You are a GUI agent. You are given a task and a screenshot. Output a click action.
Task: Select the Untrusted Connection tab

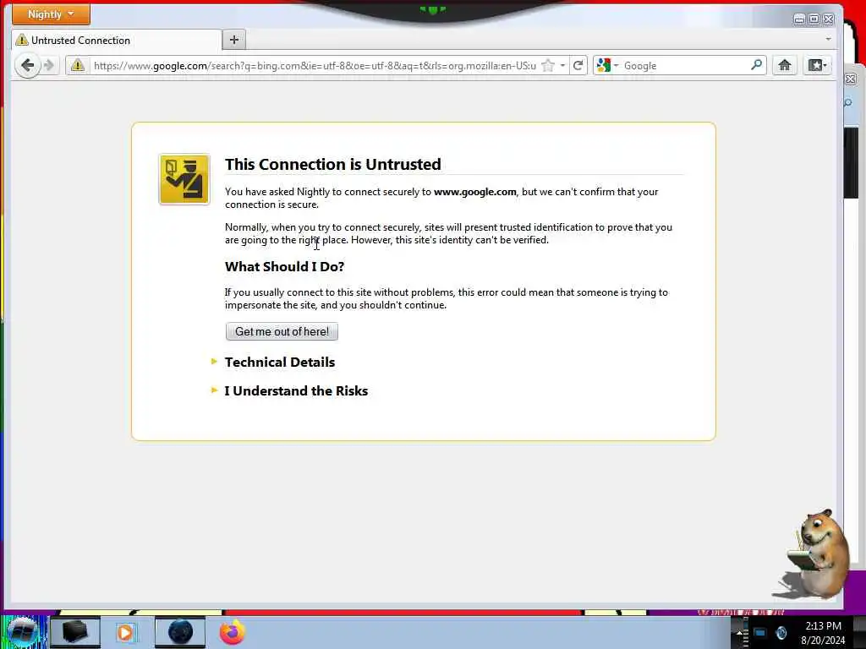click(116, 41)
